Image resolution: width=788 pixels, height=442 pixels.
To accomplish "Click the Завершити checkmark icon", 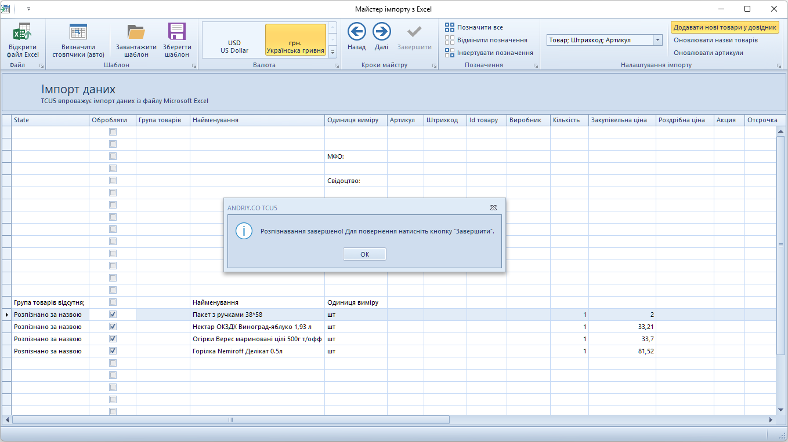I will pos(414,31).
